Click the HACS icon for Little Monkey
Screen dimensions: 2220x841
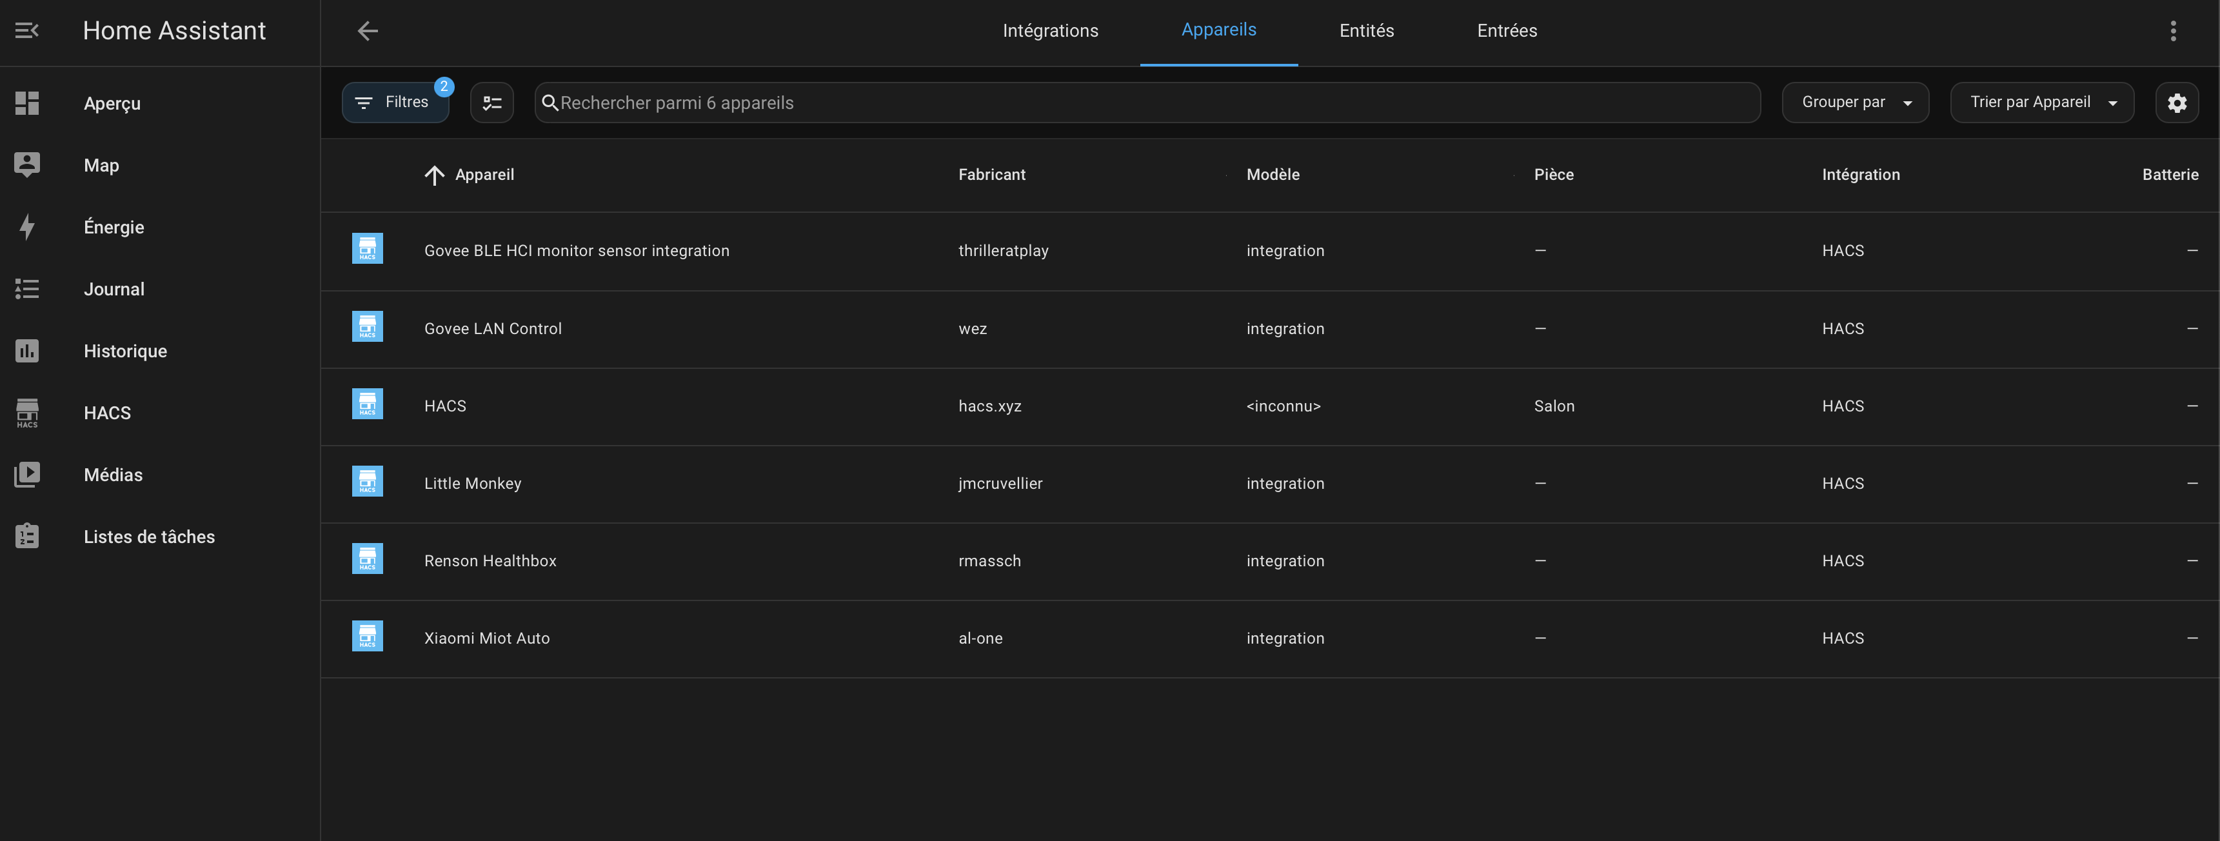coord(367,482)
